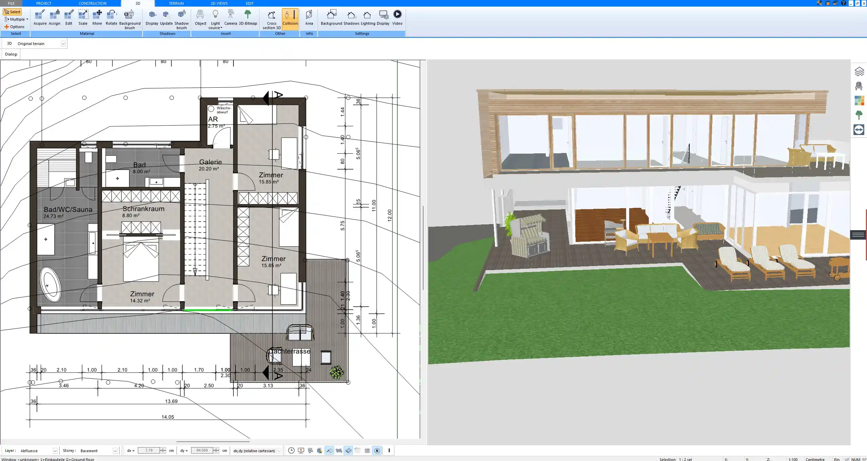
Task: Start the Video playback tool
Action: (x=397, y=18)
